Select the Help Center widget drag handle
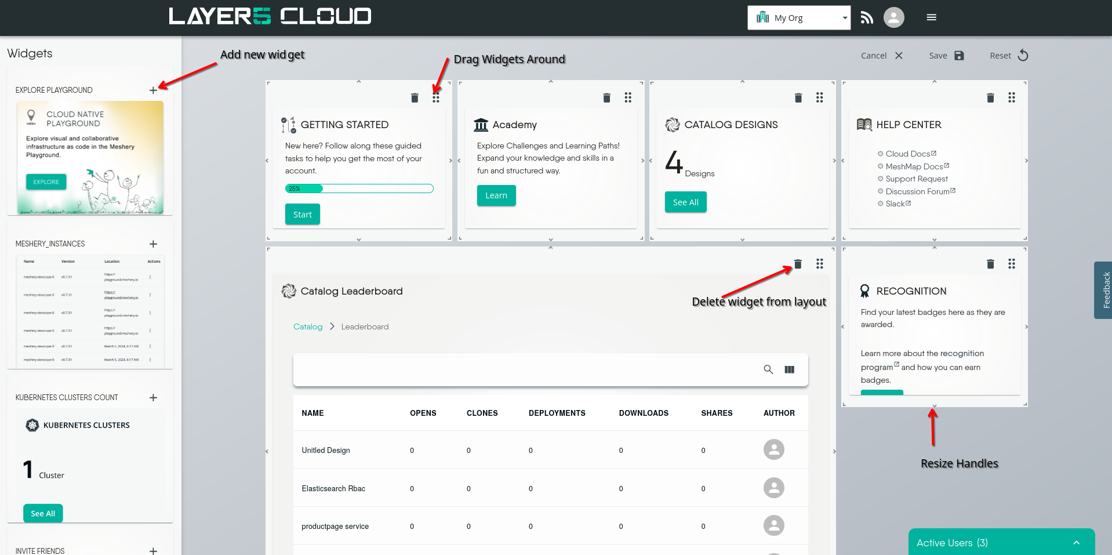The height and width of the screenshot is (555, 1112). tap(1012, 97)
